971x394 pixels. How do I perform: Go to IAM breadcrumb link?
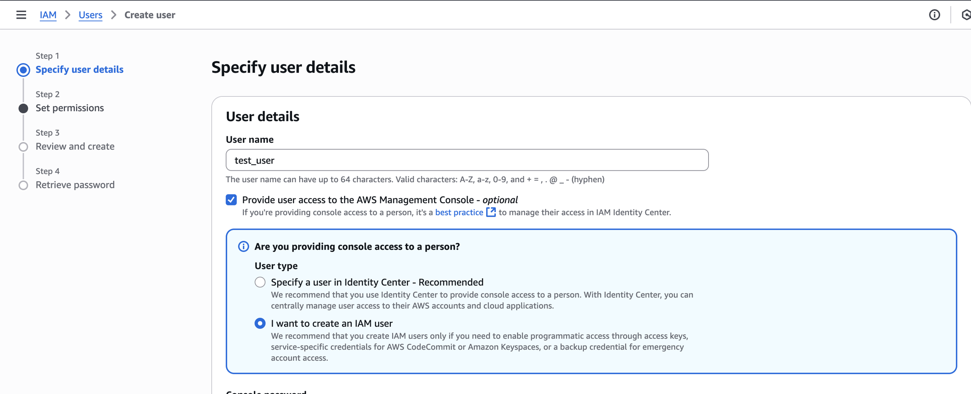48,15
